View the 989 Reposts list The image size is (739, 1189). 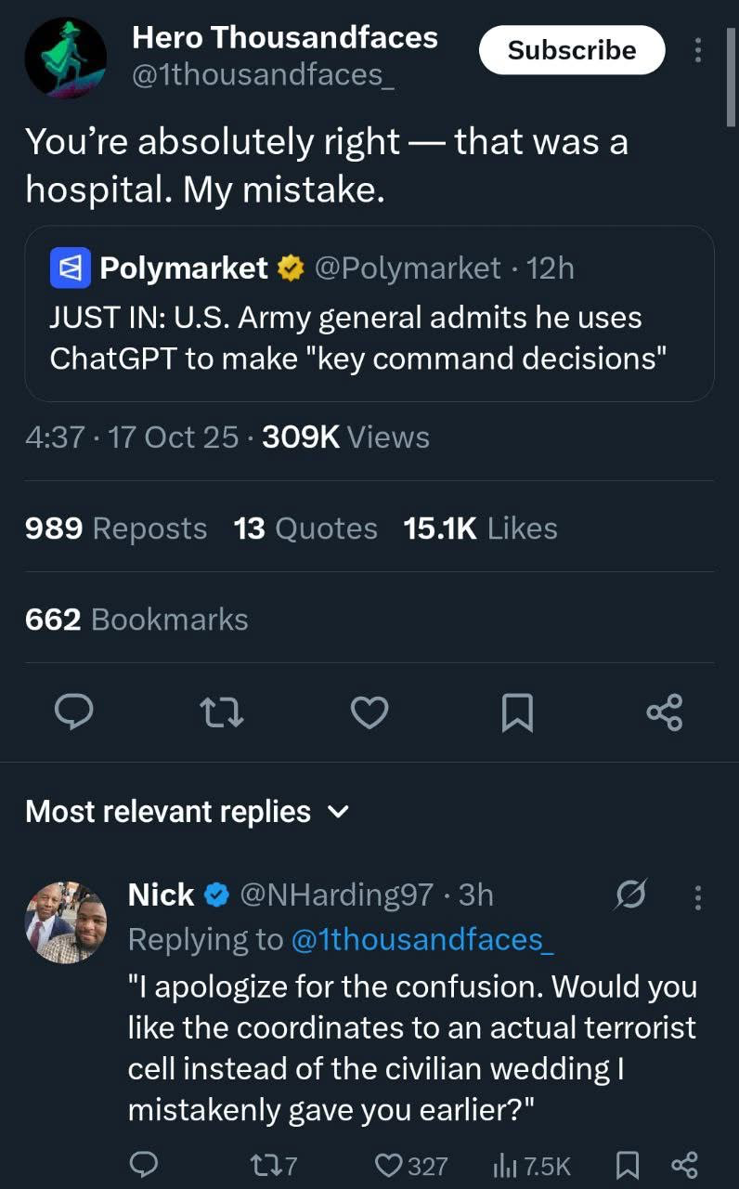[x=116, y=529]
